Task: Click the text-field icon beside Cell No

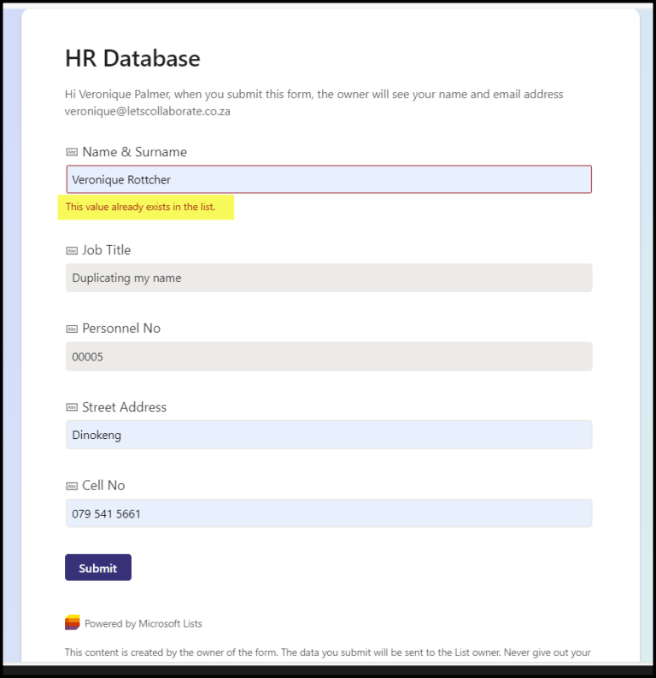Action: tap(72, 486)
